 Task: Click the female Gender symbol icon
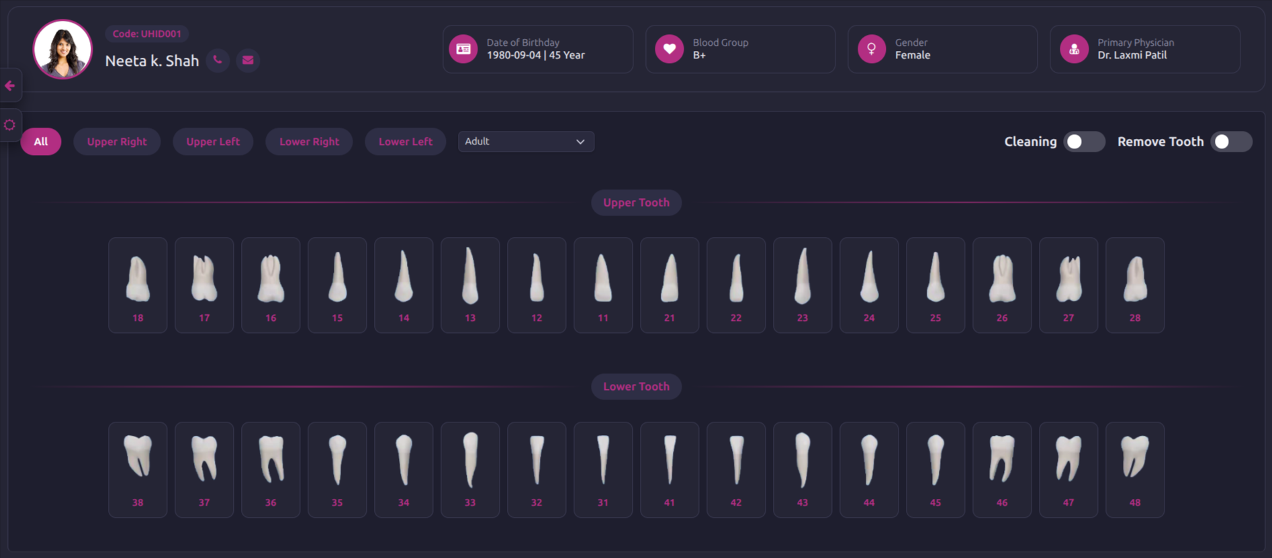click(871, 49)
